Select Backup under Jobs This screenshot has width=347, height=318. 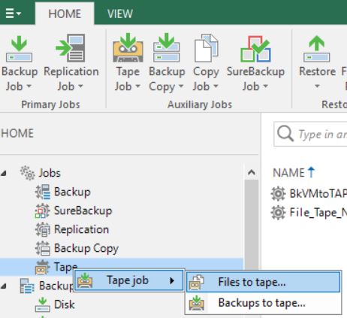point(72,192)
